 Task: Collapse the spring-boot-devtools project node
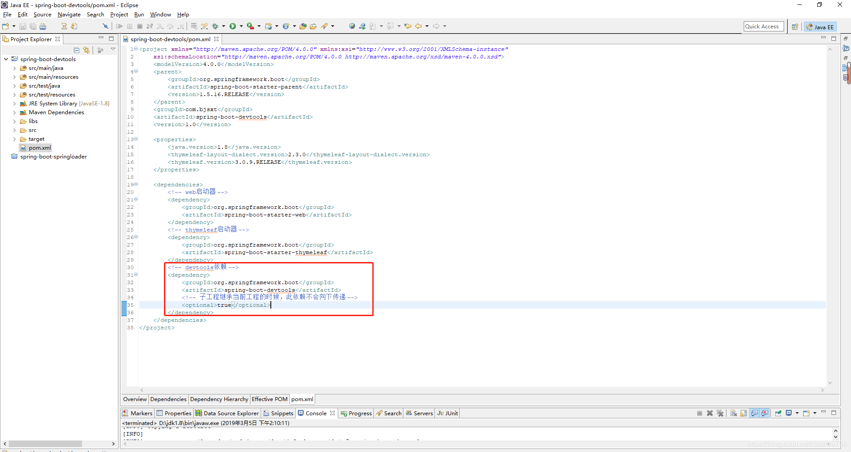coord(6,59)
